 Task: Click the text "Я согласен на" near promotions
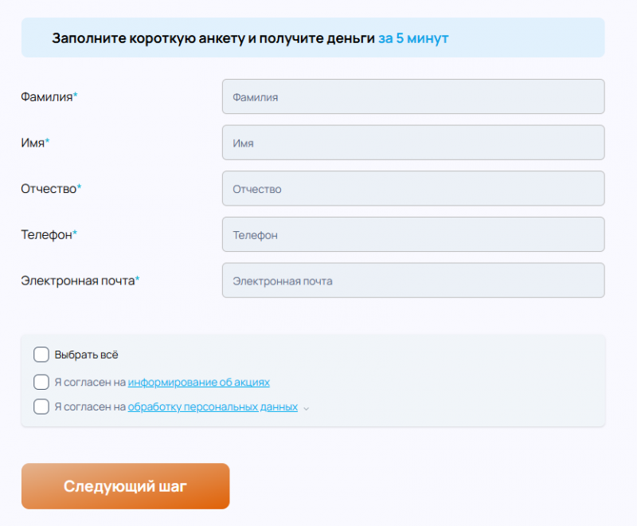(92, 382)
